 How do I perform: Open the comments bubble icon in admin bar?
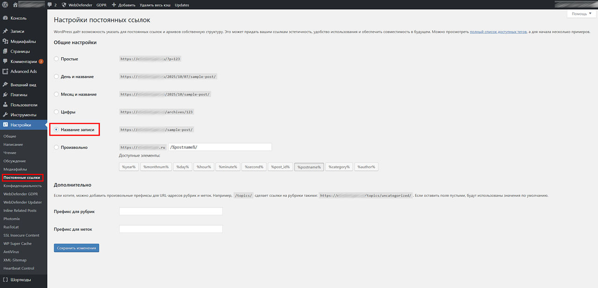50,5
